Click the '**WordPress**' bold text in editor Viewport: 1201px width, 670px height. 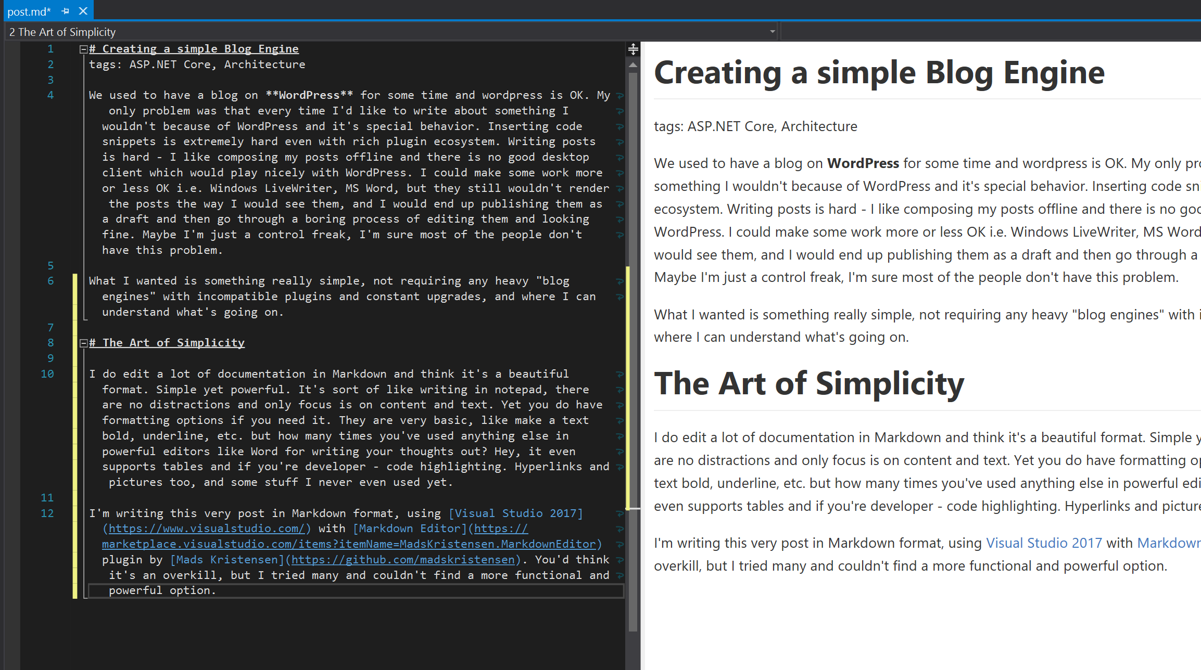[x=309, y=95]
